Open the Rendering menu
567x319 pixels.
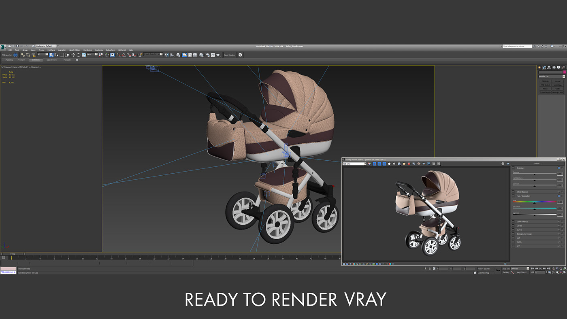coord(87,50)
